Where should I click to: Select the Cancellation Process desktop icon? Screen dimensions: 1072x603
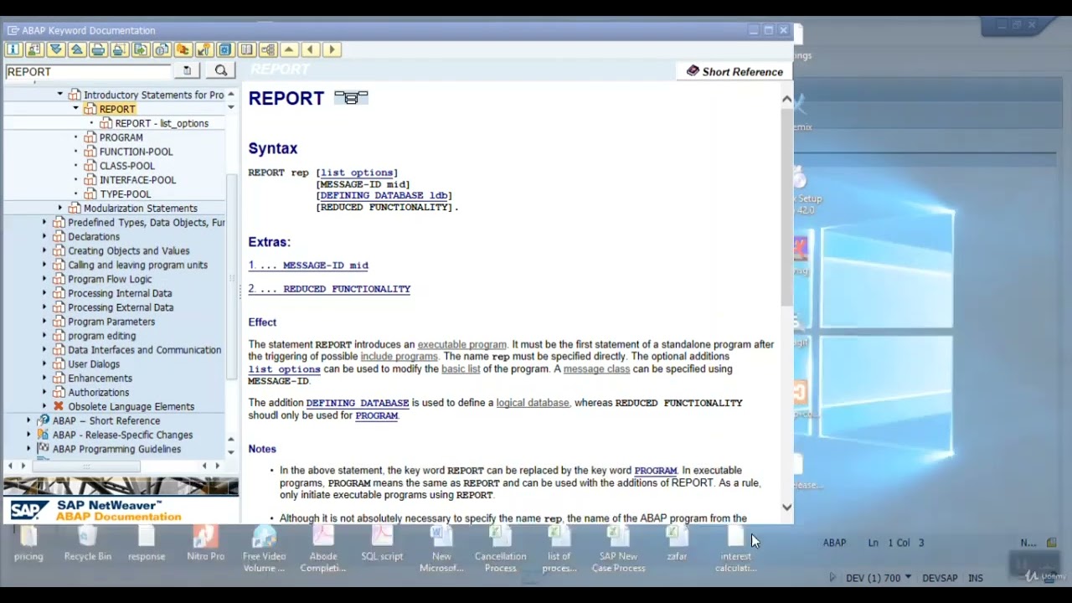[500, 549]
